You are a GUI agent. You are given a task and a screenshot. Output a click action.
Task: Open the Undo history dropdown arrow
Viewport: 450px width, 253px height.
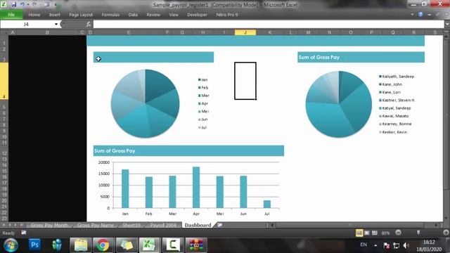tap(28, 5)
